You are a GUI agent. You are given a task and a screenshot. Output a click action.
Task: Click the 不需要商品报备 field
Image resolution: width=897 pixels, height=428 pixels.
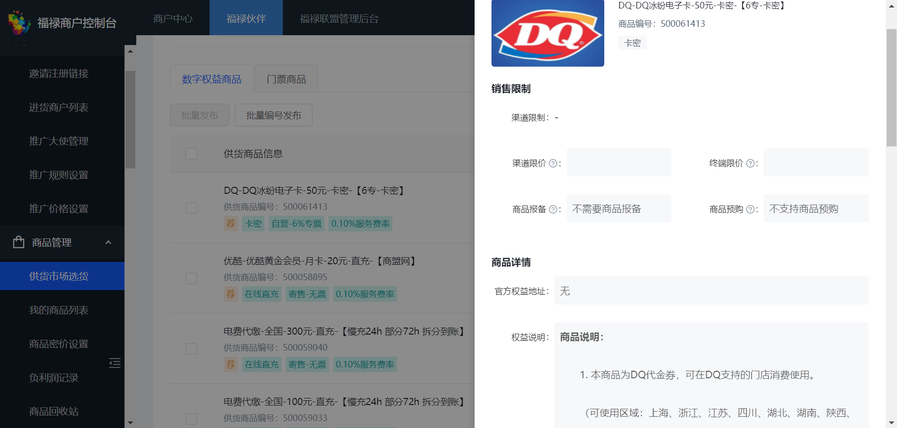(x=619, y=208)
